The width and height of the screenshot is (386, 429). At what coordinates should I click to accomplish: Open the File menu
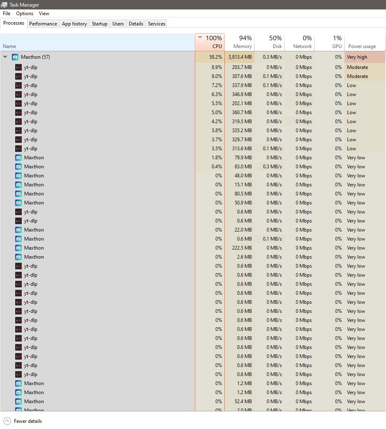pyautogui.click(x=7, y=14)
